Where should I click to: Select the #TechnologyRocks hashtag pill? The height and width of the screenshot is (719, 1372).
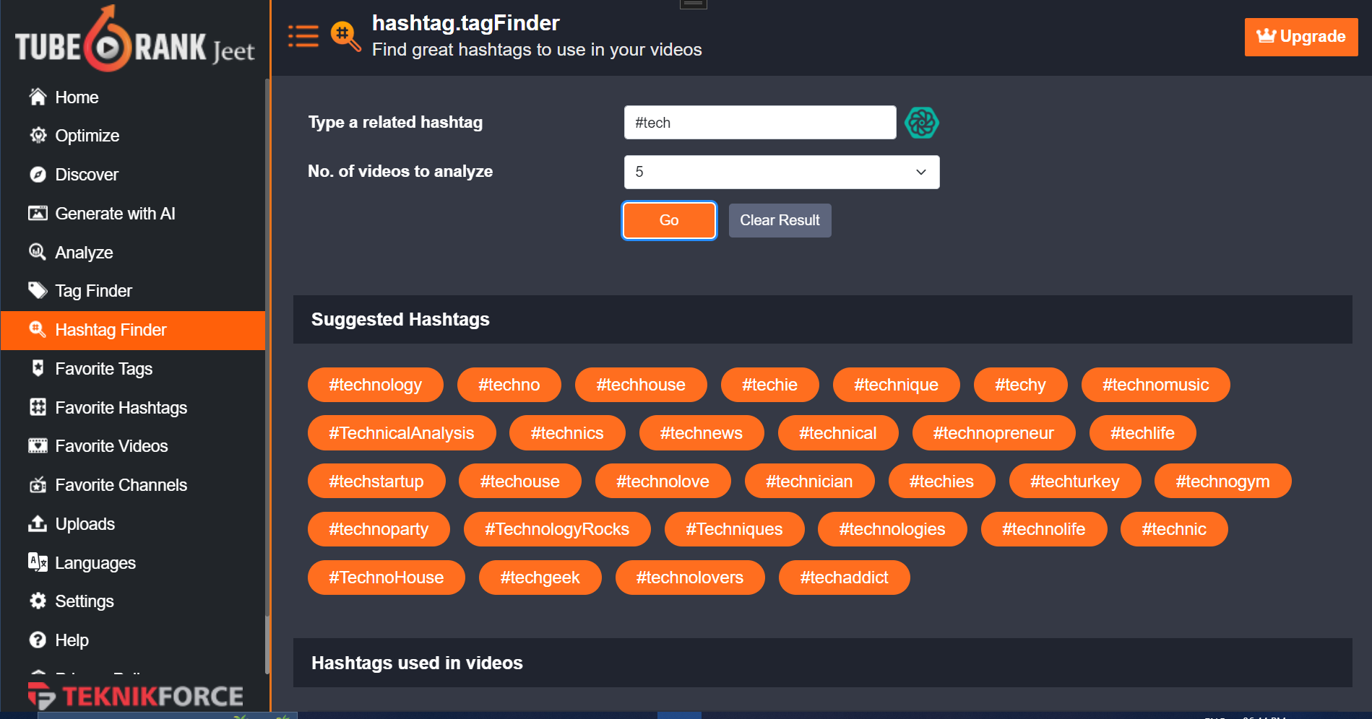coord(557,529)
